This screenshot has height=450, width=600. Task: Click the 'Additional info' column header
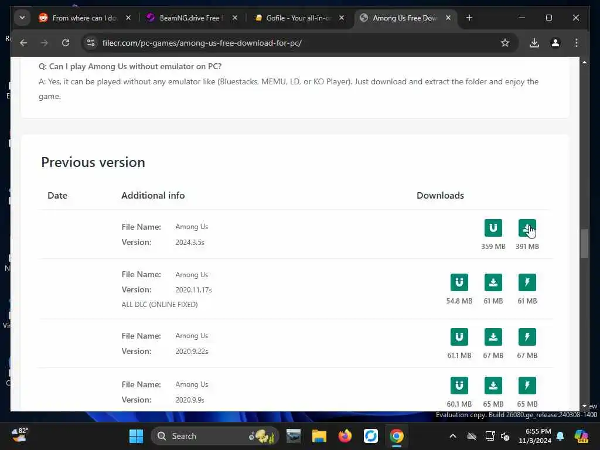(x=153, y=196)
